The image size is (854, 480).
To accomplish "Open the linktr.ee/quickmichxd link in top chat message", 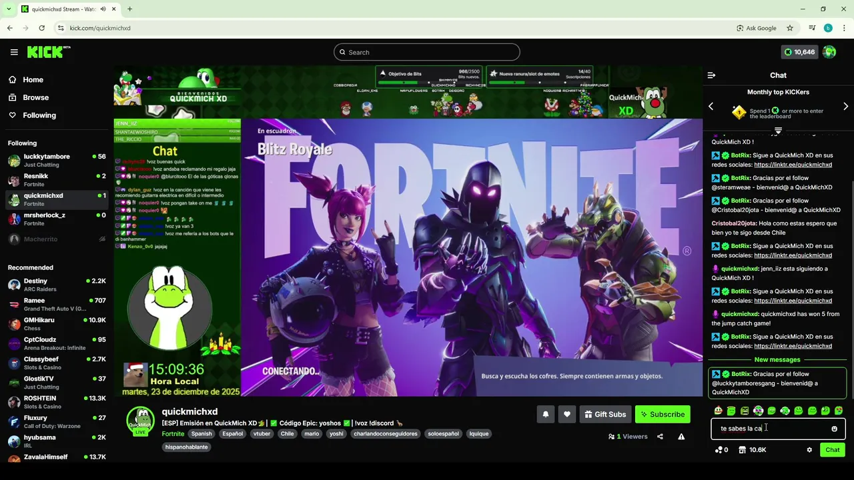I will [793, 165].
